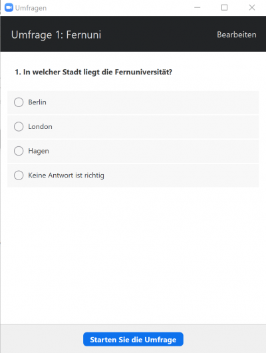This screenshot has height=353, width=266.
Task: Click the empty right side of the Hagen row
Action: tap(180, 151)
